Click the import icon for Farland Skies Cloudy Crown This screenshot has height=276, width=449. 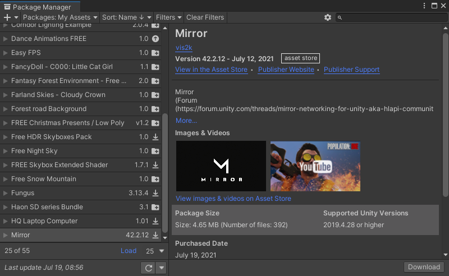click(155, 95)
